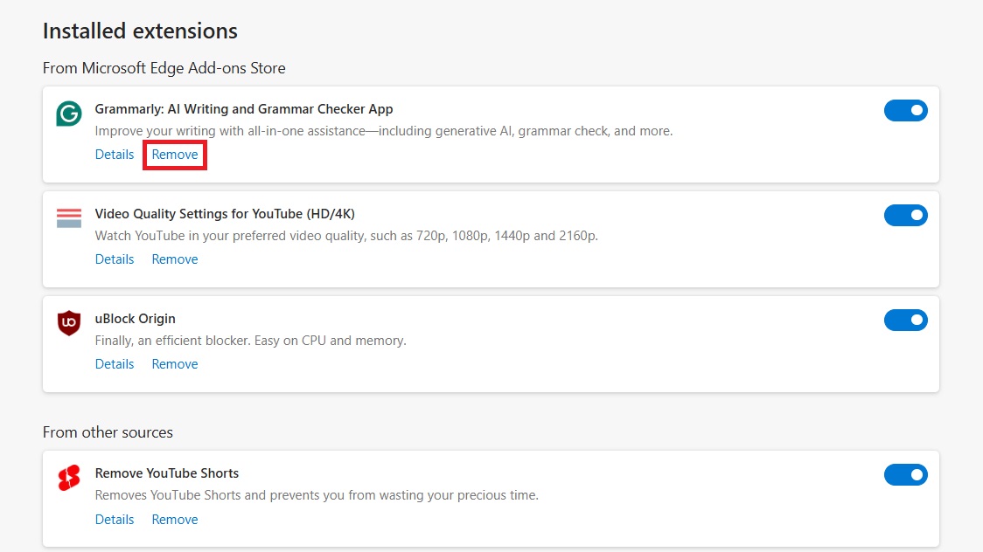
Task: Click 'From Microsoft Edge Add-ons Store' label
Action: 164,68
